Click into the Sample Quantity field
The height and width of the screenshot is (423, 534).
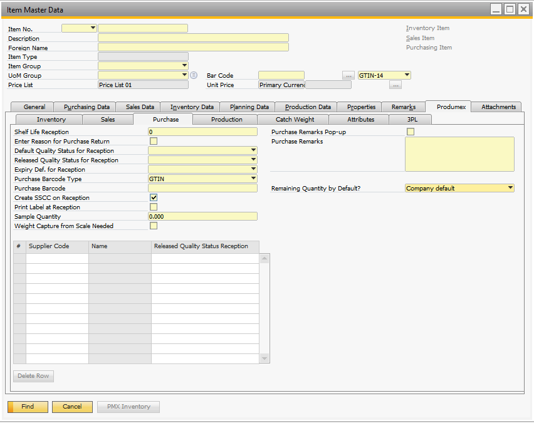coord(202,216)
